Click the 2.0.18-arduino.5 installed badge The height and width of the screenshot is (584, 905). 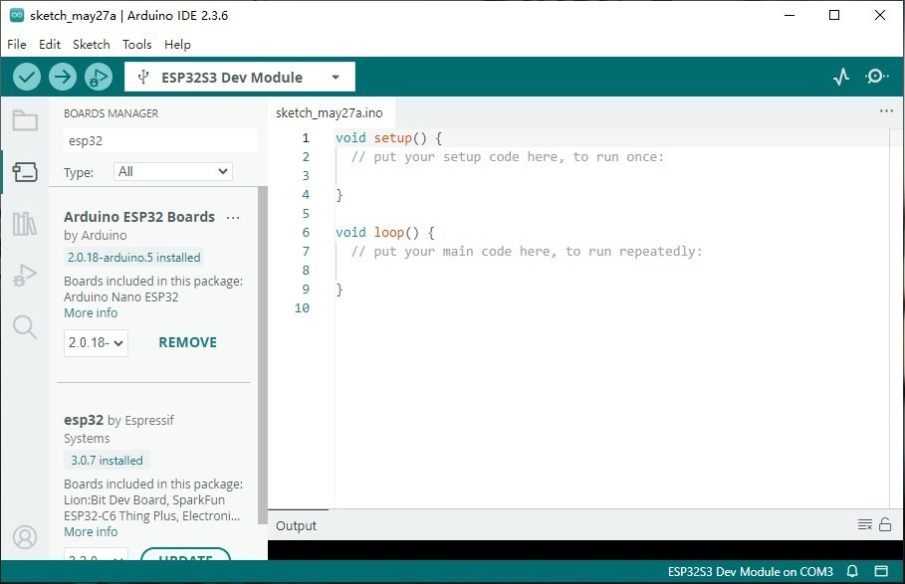tap(133, 257)
